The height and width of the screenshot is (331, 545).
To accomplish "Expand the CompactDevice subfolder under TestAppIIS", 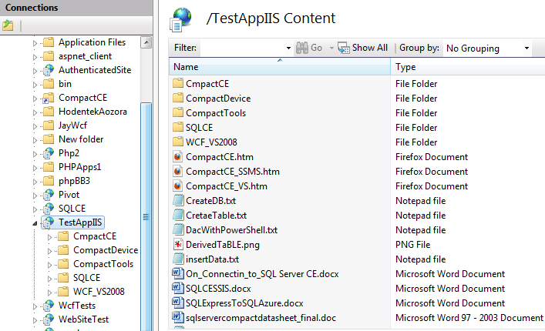I will (49, 251).
